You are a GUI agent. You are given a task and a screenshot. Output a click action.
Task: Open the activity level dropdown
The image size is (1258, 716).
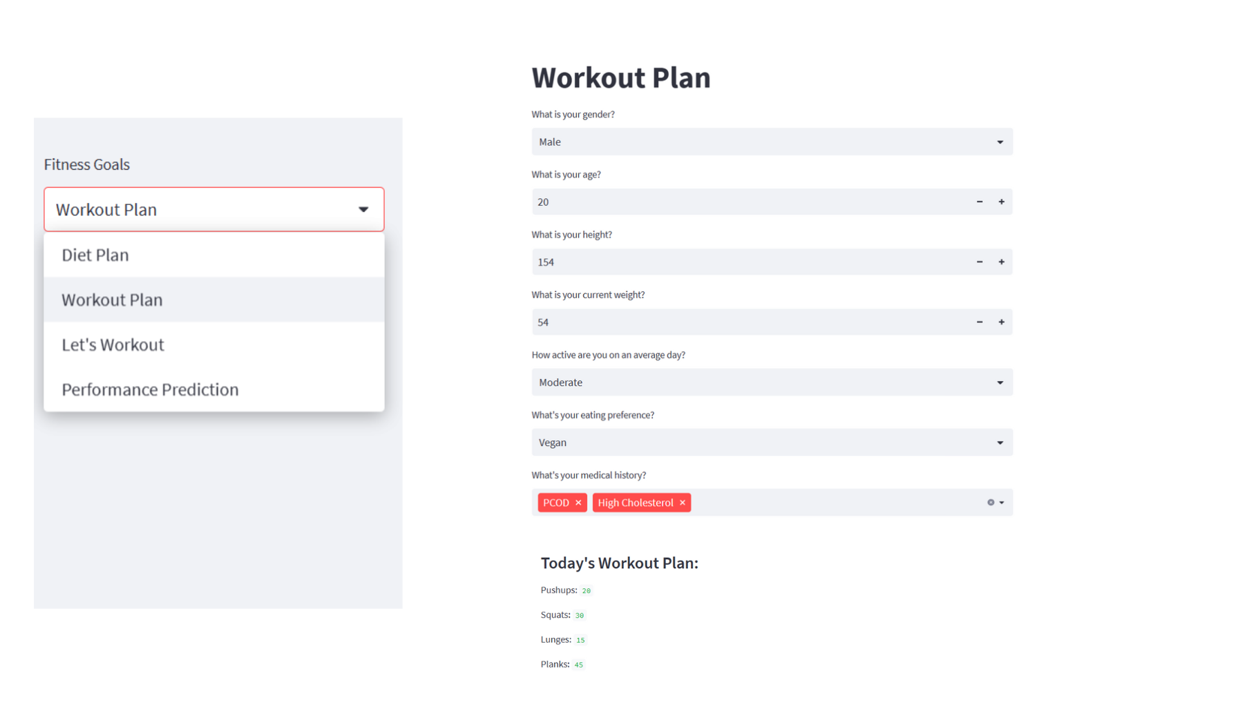[x=771, y=382]
